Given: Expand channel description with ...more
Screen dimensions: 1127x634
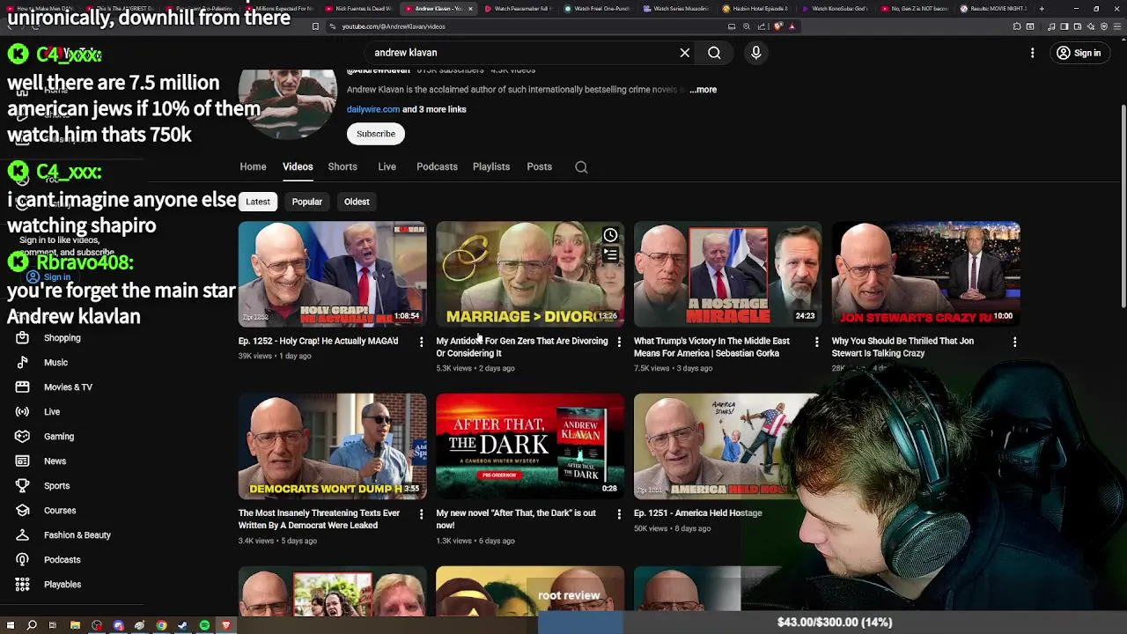Looking at the screenshot, I should [703, 90].
